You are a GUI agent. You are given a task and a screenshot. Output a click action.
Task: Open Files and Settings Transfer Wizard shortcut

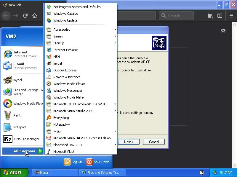(x=23, y=92)
